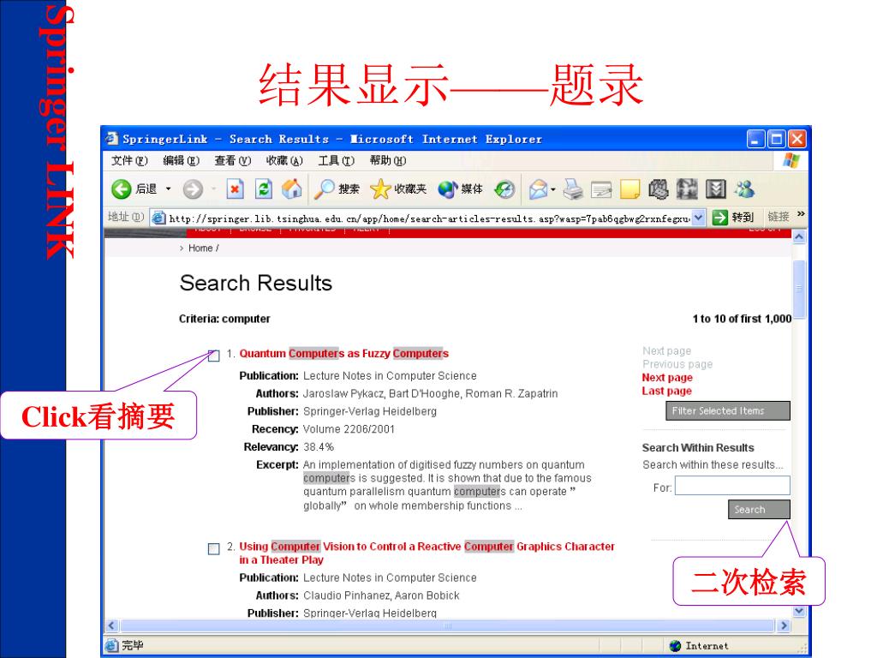Open the Back button history dropdown arrow
The image size is (877, 658).
(x=168, y=189)
